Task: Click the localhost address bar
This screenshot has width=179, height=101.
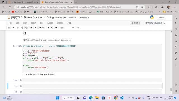Action: click(71, 7)
